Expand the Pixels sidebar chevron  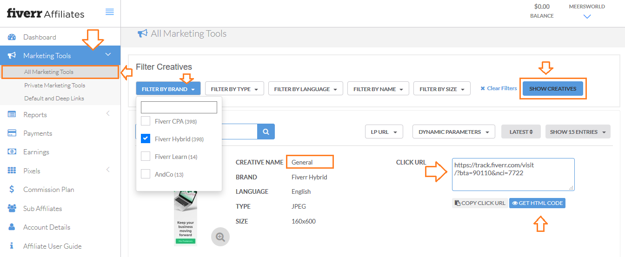(x=108, y=170)
